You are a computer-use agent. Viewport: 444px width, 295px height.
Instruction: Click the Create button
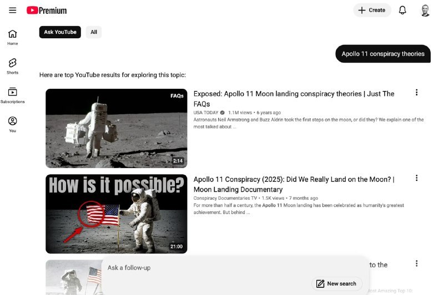point(372,10)
